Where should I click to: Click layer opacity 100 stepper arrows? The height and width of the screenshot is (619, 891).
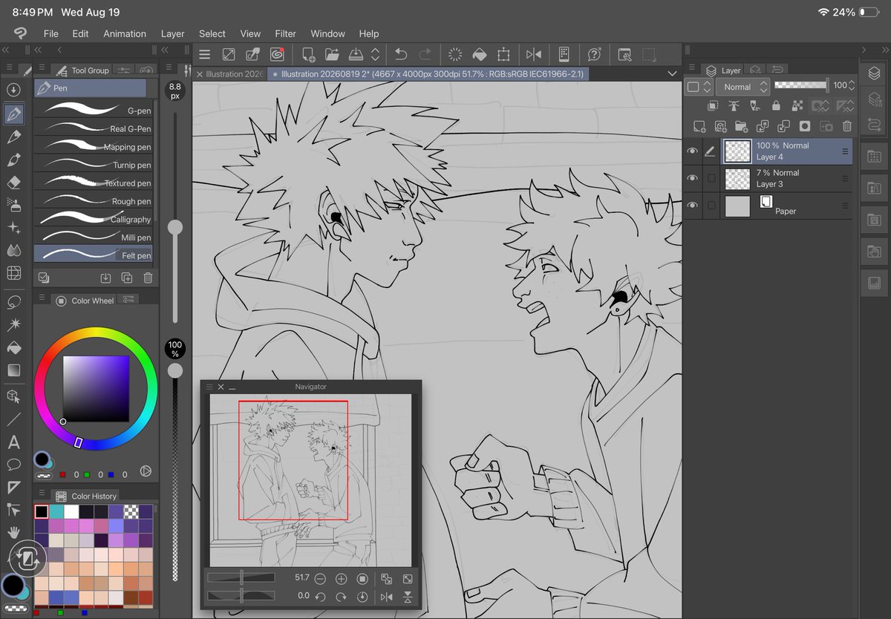[852, 85]
